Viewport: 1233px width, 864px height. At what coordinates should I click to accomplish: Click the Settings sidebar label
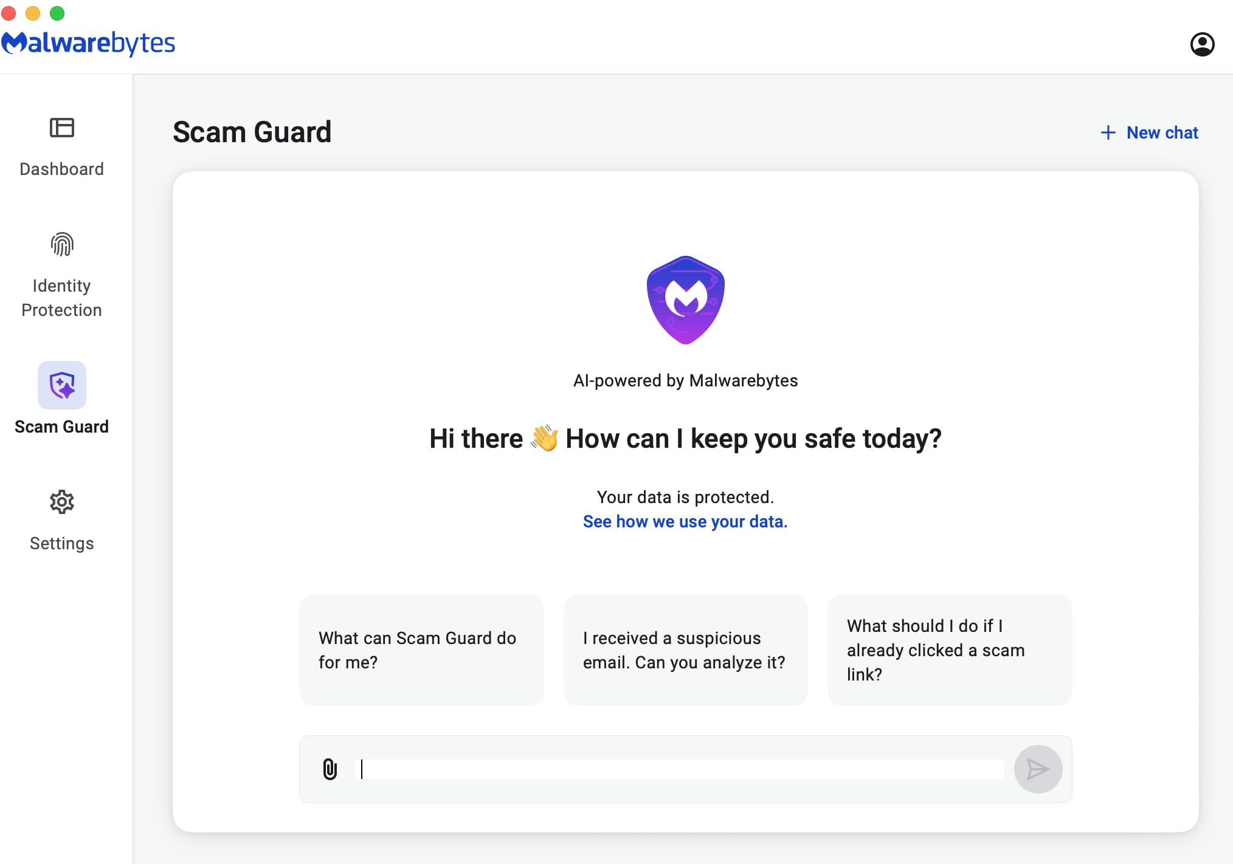61,543
